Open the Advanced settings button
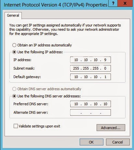This screenshot has height=150, width=134. [111, 128]
